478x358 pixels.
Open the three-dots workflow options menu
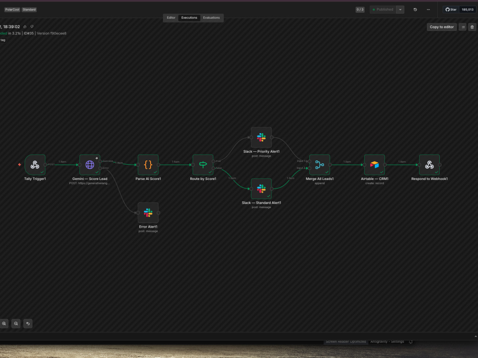click(x=428, y=10)
